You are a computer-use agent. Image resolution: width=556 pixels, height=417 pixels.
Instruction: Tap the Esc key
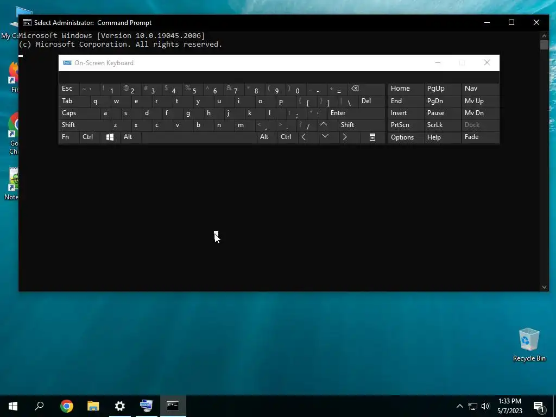[x=69, y=89]
